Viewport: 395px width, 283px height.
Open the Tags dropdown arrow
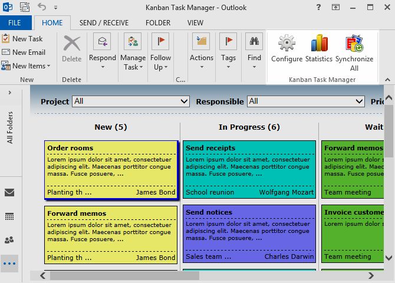tap(228, 67)
